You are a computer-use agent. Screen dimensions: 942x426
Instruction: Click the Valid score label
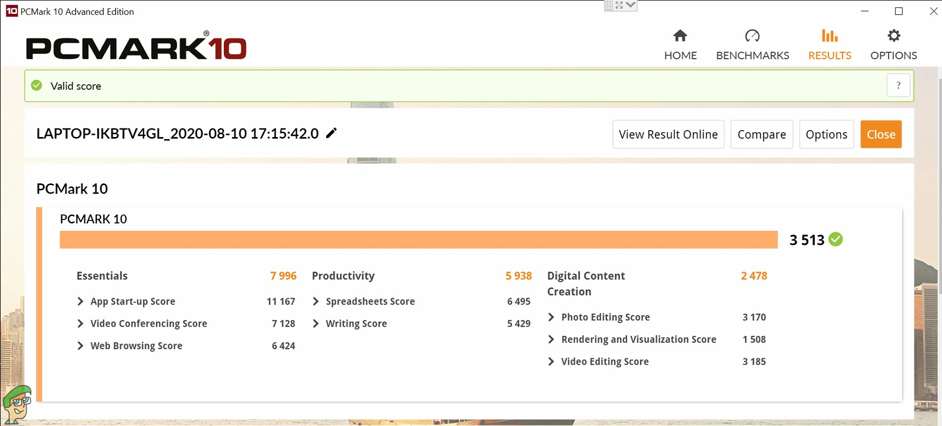pyautogui.click(x=76, y=86)
